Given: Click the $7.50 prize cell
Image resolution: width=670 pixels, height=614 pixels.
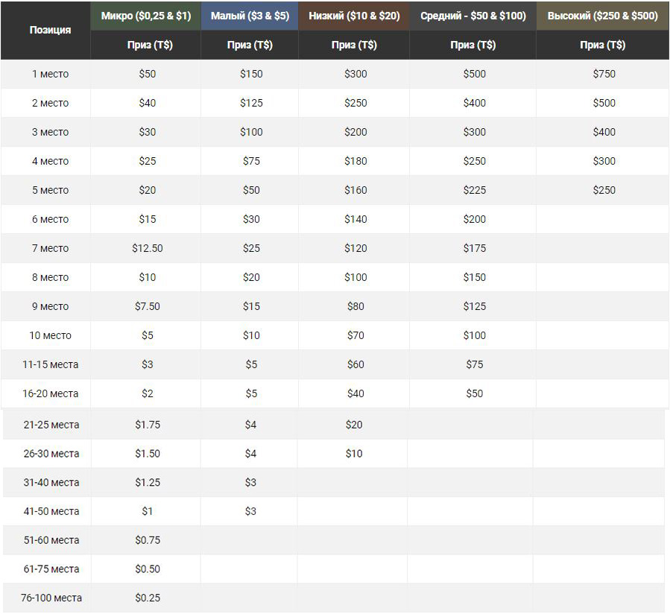Looking at the screenshot, I should coord(147,306).
